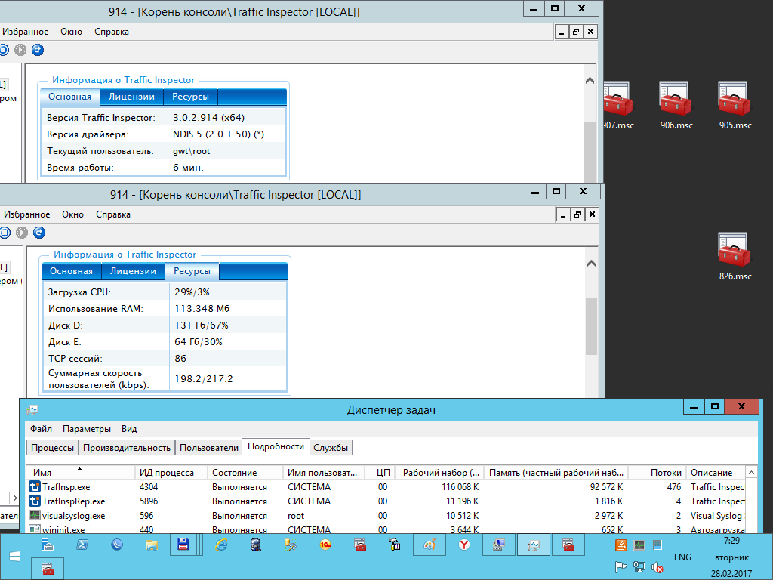This screenshot has height=580, width=773.
Task: Open the Вид menu in Task Manager
Action: (129, 429)
